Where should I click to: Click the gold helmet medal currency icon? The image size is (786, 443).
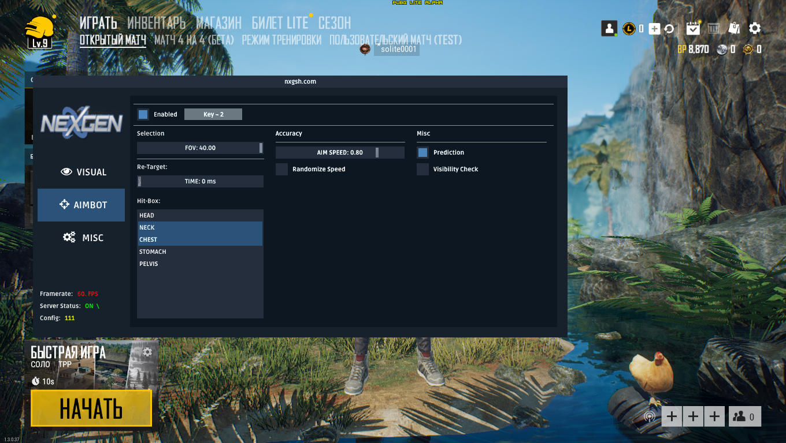click(x=748, y=50)
